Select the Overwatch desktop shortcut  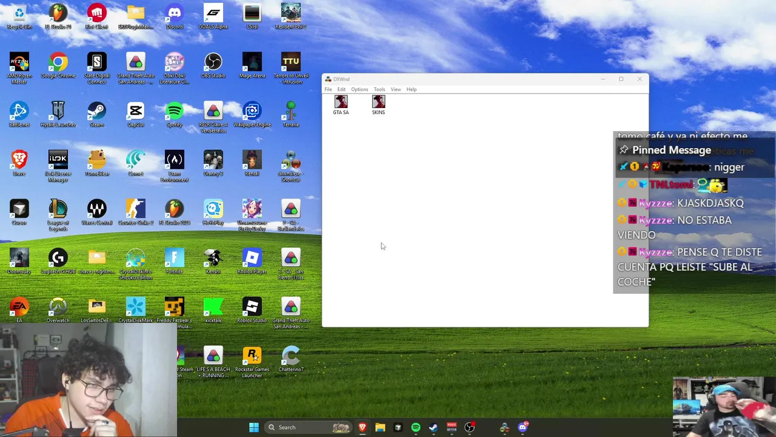[58, 311]
